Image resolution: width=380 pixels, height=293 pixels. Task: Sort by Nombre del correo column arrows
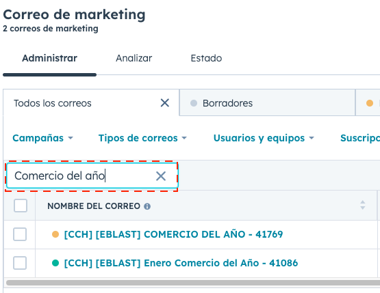[x=363, y=205]
